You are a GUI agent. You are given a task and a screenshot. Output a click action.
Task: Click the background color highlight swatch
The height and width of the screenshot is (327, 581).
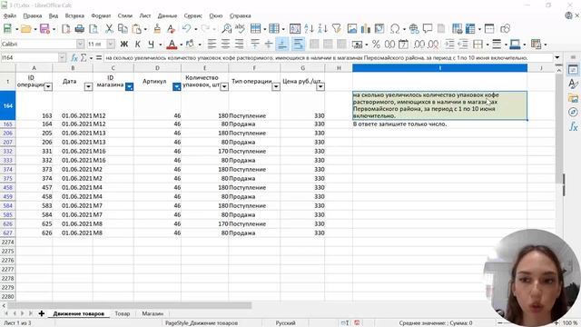(190, 45)
